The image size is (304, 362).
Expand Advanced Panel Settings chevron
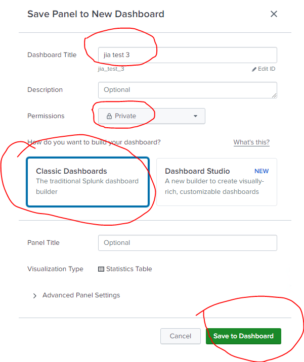click(34, 296)
